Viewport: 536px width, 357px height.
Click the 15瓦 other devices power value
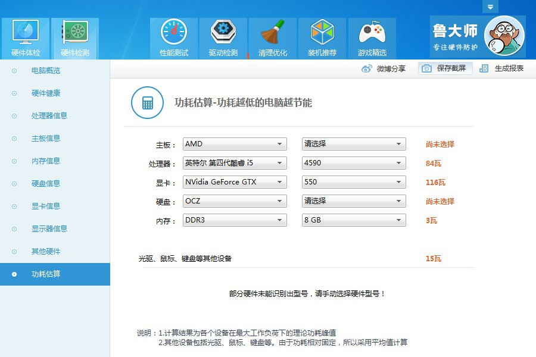434,259
